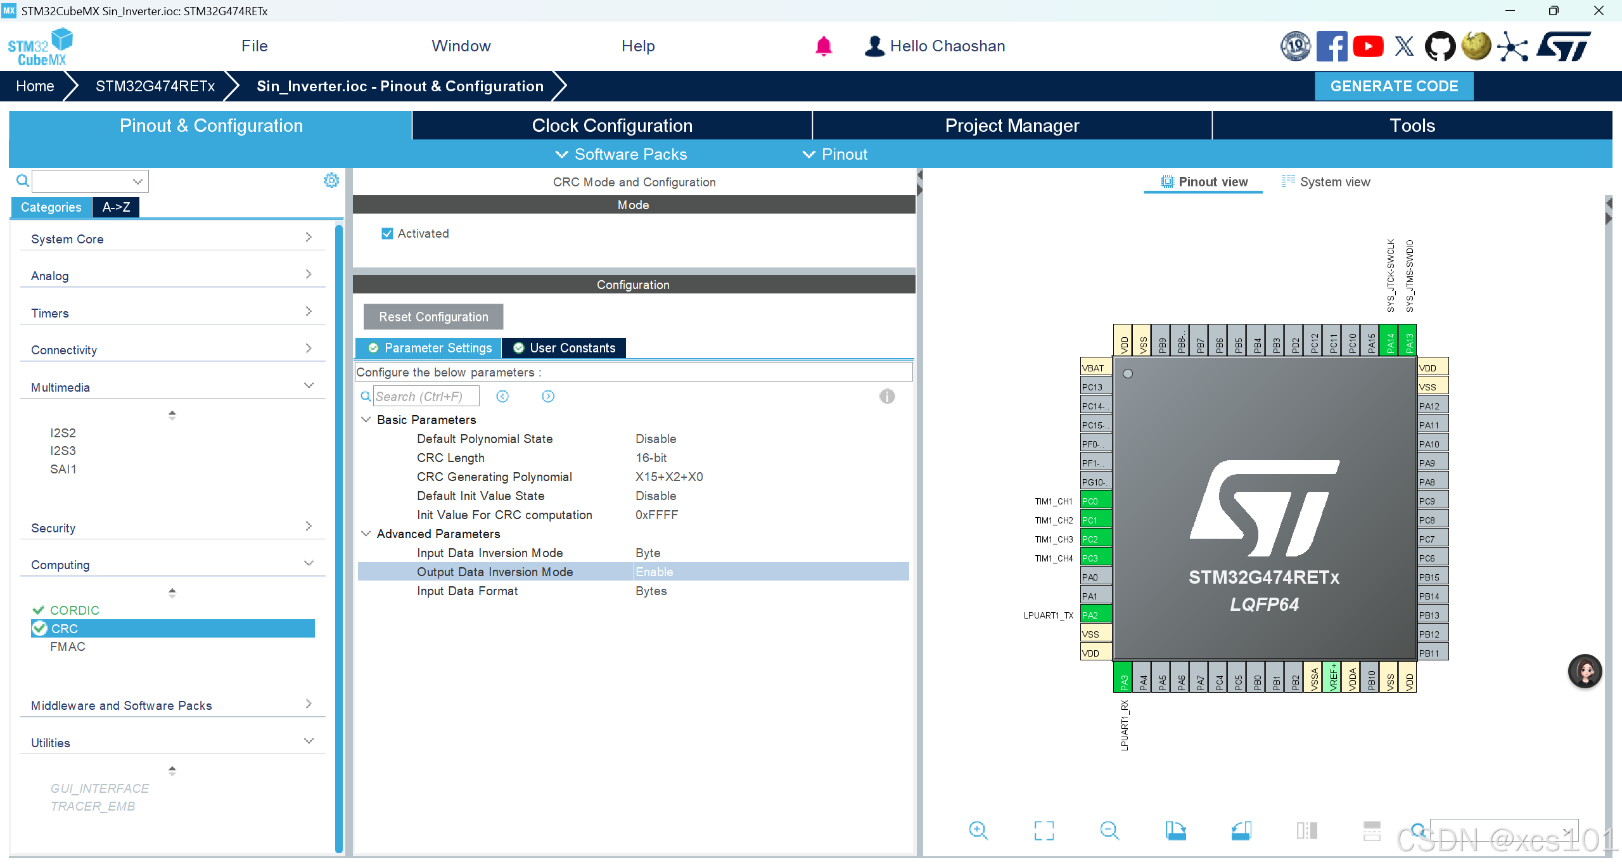
Task: Click the parameter info icon
Action: click(886, 396)
